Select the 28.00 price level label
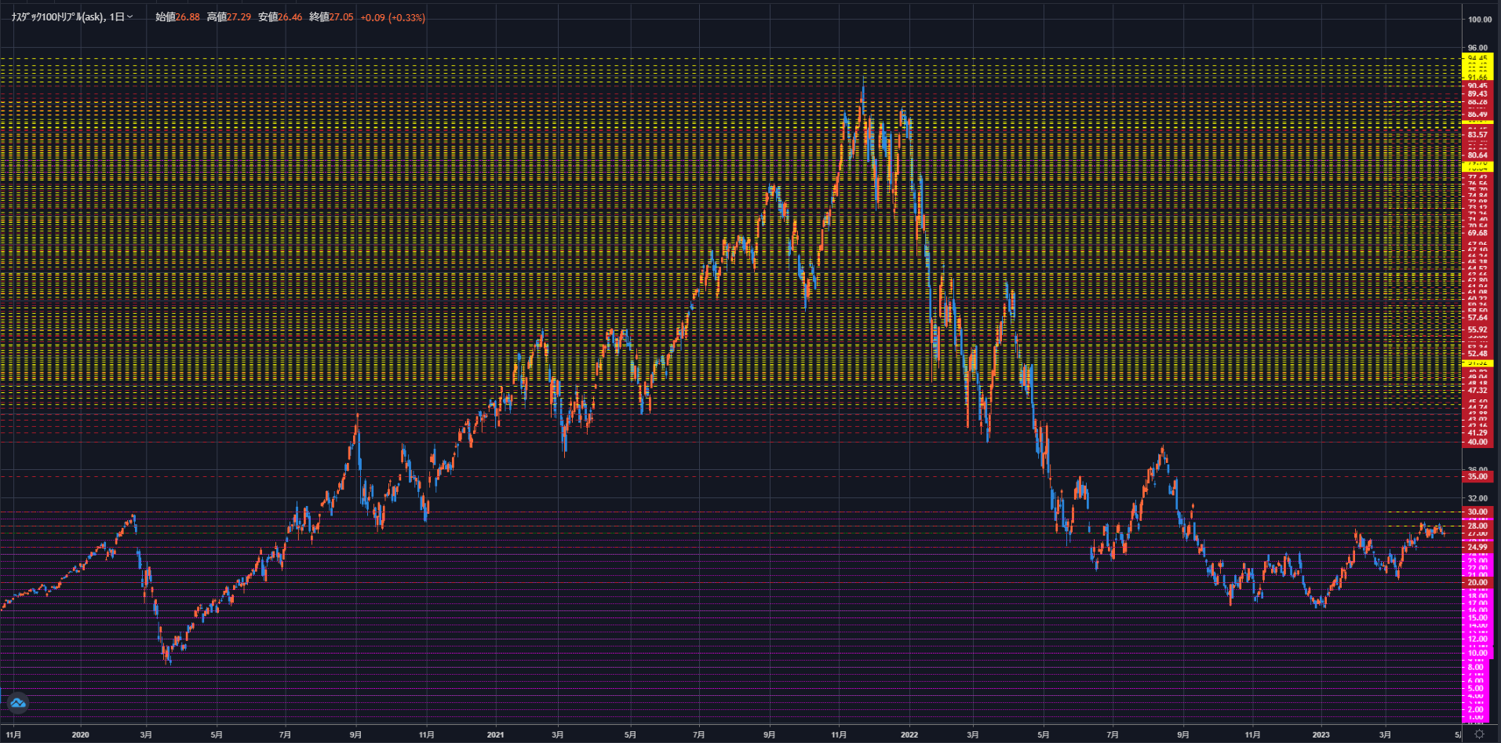The image size is (1501, 743). pyautogui.click(x=1477, y=526)
